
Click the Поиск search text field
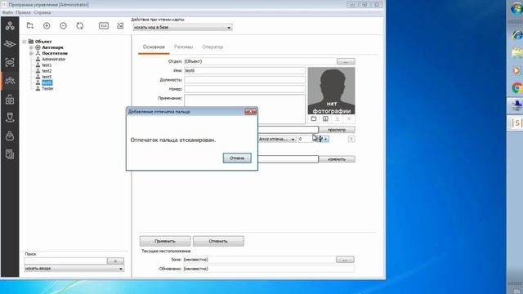click(65, 261)
